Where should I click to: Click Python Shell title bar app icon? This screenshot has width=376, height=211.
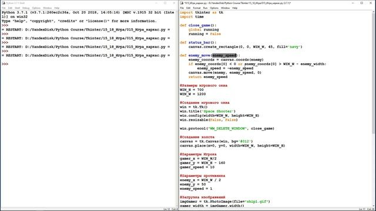pos(4,3)
